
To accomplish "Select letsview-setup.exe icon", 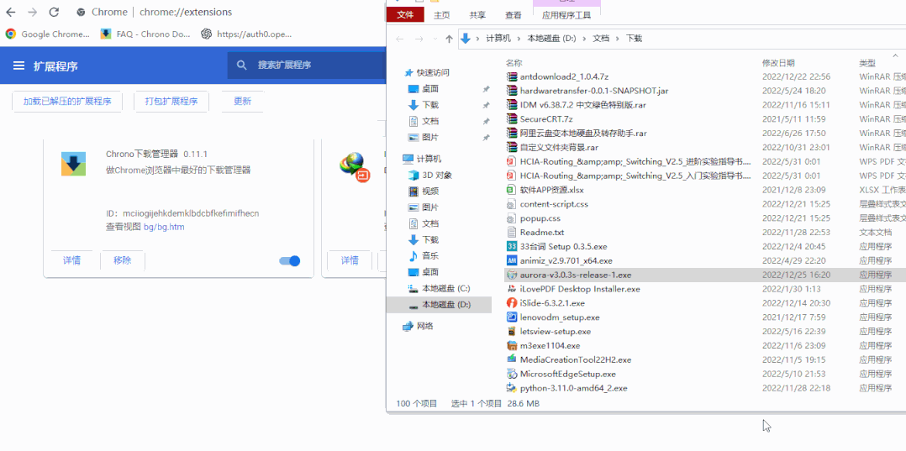I will coord(511,332).
